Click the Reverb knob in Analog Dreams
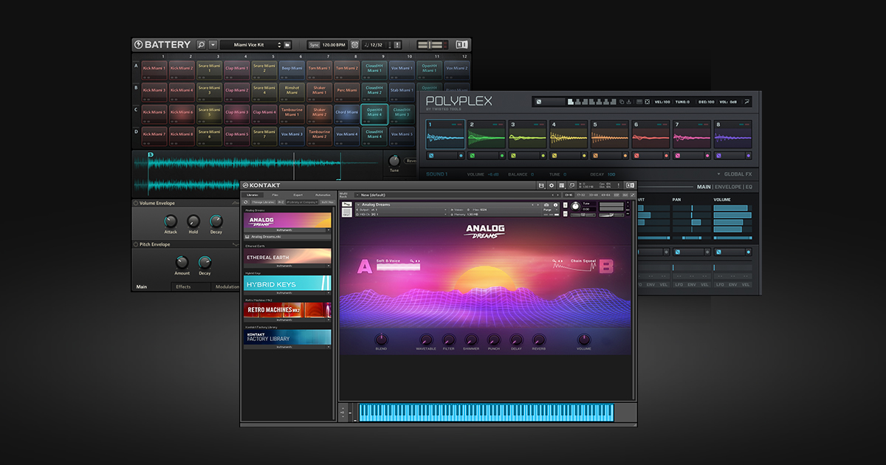Viewport: 886px width, 465px height. [539, 340]
